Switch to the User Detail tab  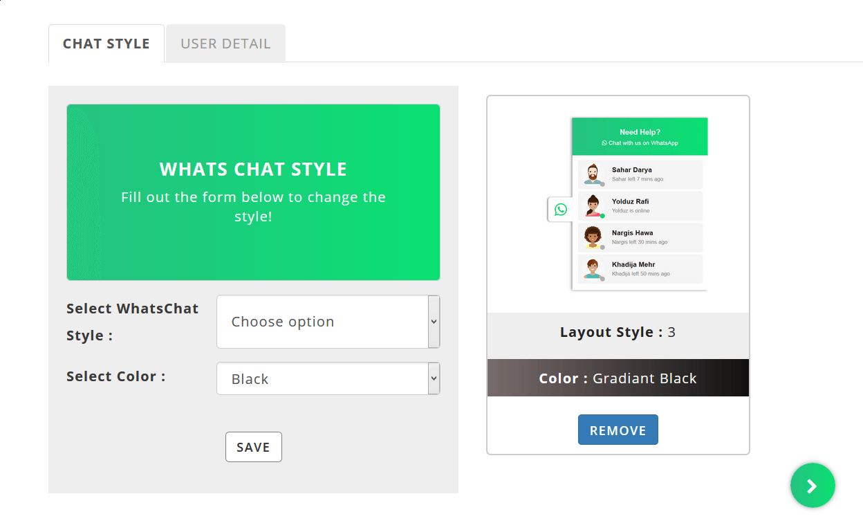click(x=225, y=44)
